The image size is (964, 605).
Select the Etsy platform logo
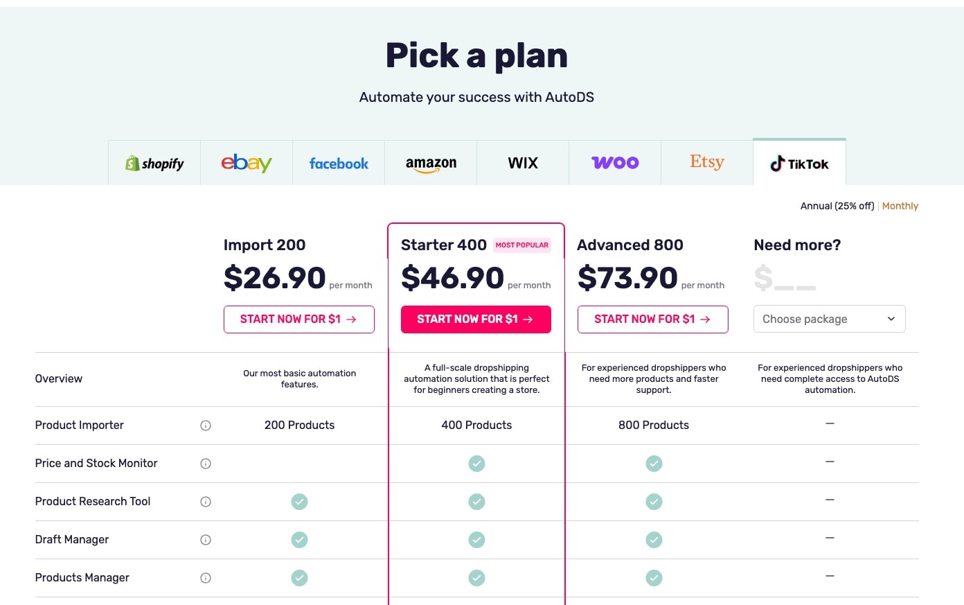click(x=706, y=162)
